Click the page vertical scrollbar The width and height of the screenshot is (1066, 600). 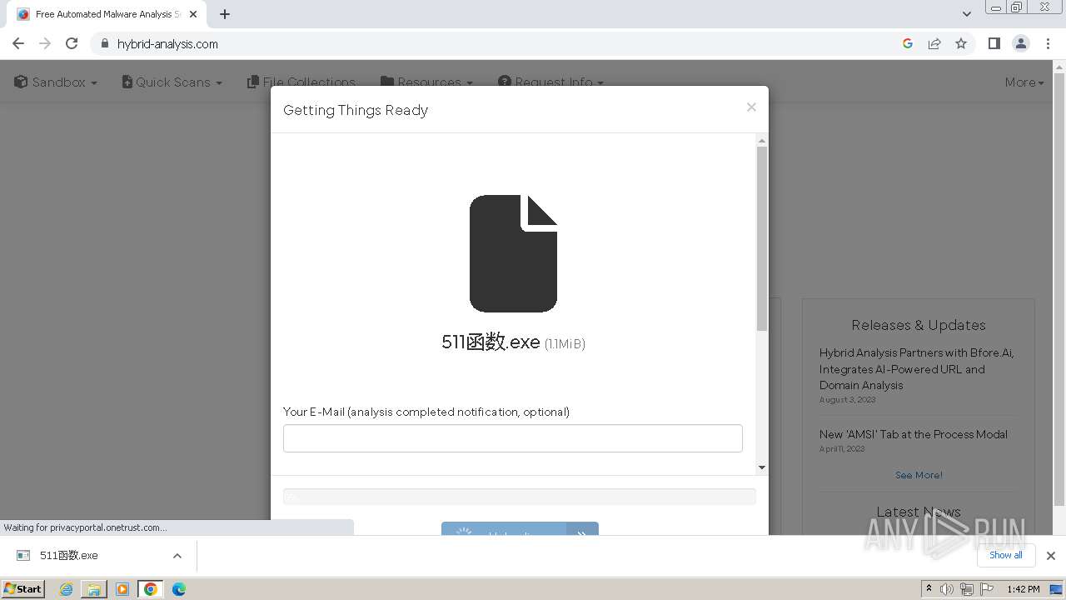1059,290
